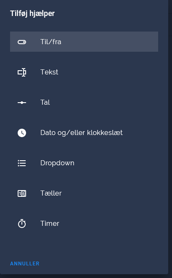Select the Til/fra helper label

pyautogui.click(x=51, y=42)
